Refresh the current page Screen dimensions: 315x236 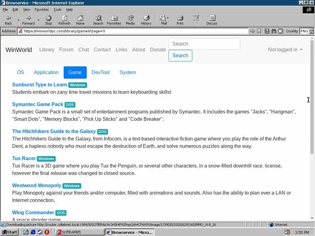coord(64,20)
